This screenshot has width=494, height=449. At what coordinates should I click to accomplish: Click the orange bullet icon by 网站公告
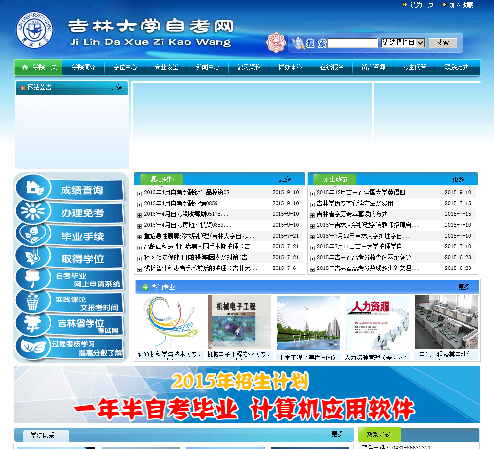23,88
